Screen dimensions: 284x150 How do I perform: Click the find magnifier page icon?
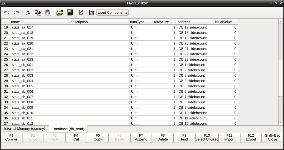click(x=81, y=12)
